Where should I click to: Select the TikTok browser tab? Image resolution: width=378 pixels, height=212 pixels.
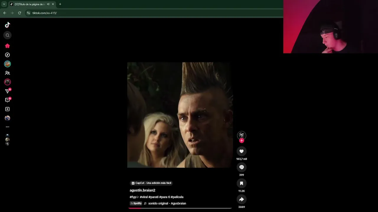tap(32, 4)
